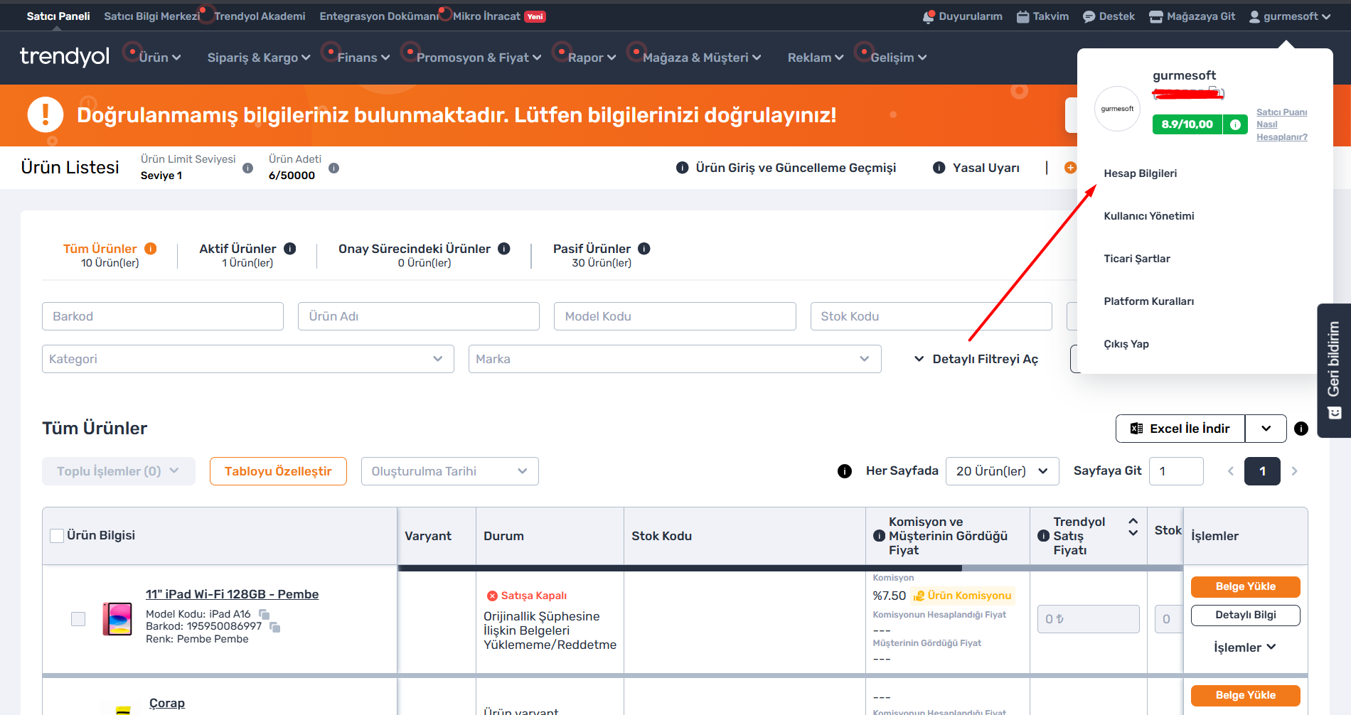This screenshot has height=715, width=1351.
Task: Click the Pasif Ürünler info icon
Action: point(644,249)
